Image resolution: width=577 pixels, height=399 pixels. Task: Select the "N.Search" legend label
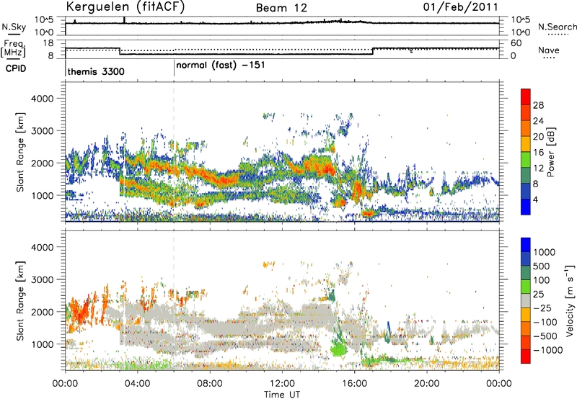tap(557, 27)
